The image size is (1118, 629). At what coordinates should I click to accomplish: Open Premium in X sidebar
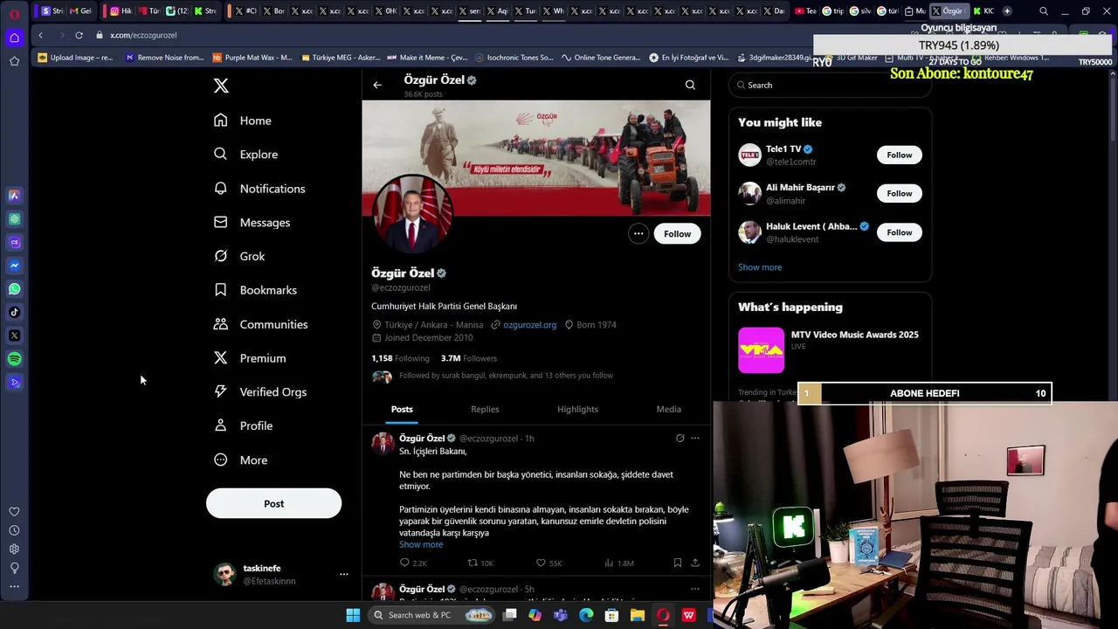point(250,358)
